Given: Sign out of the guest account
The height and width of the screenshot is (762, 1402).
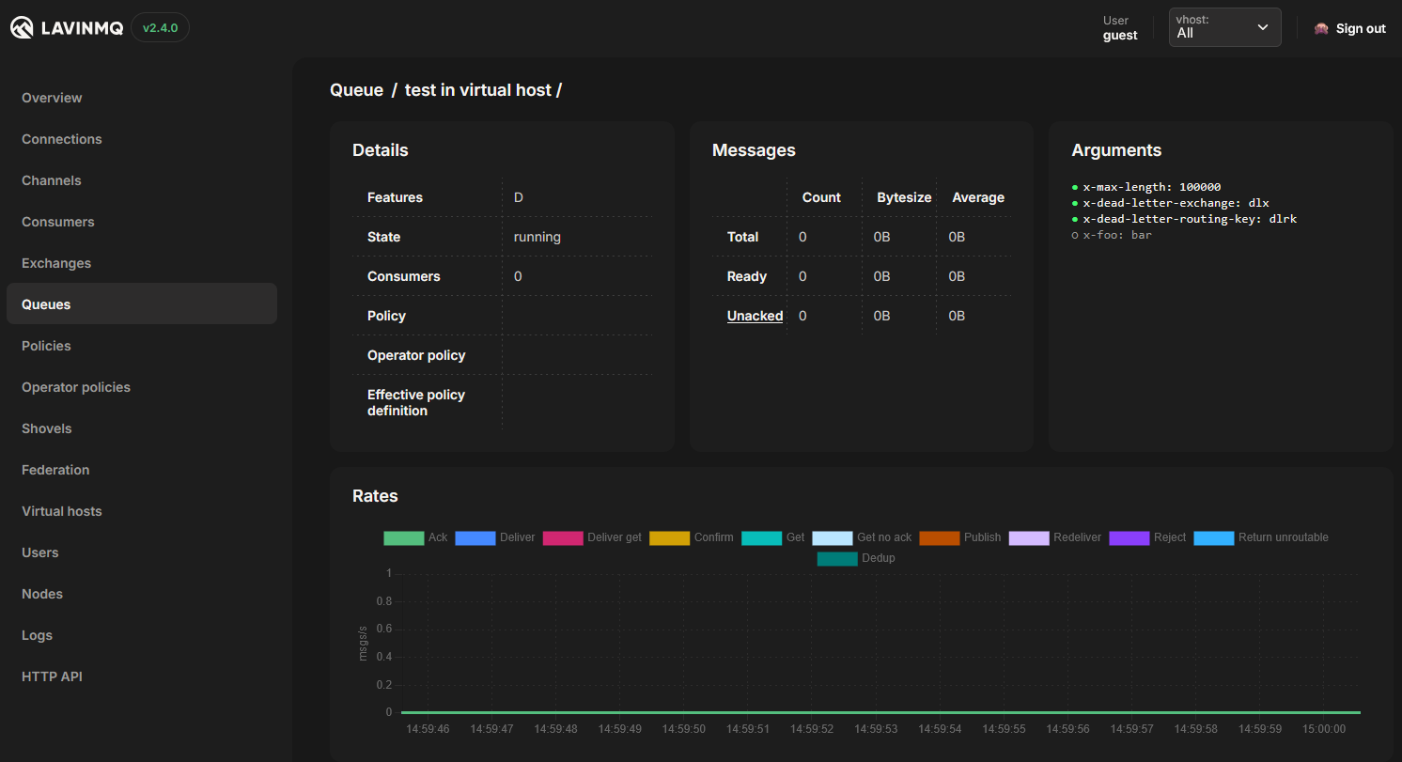Looking at the screenshot, I should coord(1360,28).
